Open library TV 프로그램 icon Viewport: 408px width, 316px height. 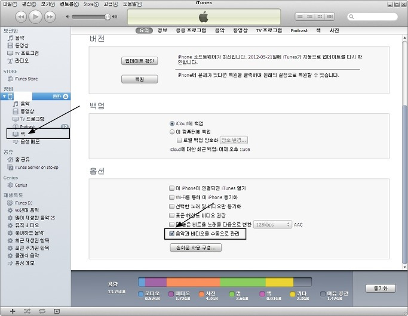(10, 53)
